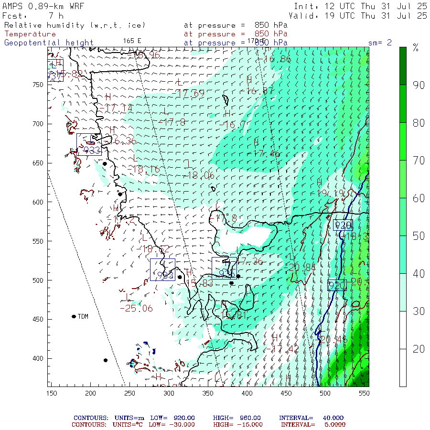Viewport: 430px width, 430px height.
Task: Click the temperature value -17.46
Action: (264, 153)
